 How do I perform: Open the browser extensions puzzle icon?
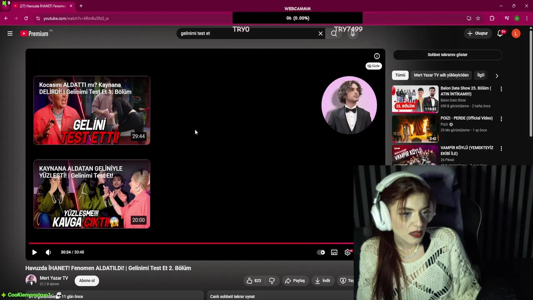(492, 18)
